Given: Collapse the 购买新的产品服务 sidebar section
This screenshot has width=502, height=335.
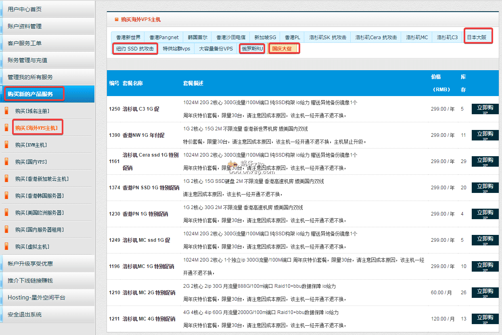Looking at the screenshot, I should point(30,94).
